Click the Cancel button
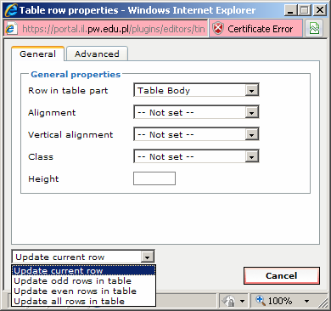Image resolution: width=331 pixels, height=311 pixels. click(x=282, y=275)
